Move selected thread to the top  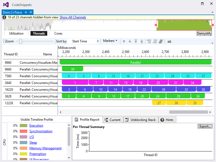(136, 41)
